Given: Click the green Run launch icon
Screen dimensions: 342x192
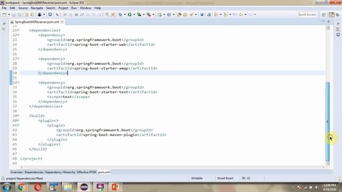Looking at the screenshot, I should 129,14.
